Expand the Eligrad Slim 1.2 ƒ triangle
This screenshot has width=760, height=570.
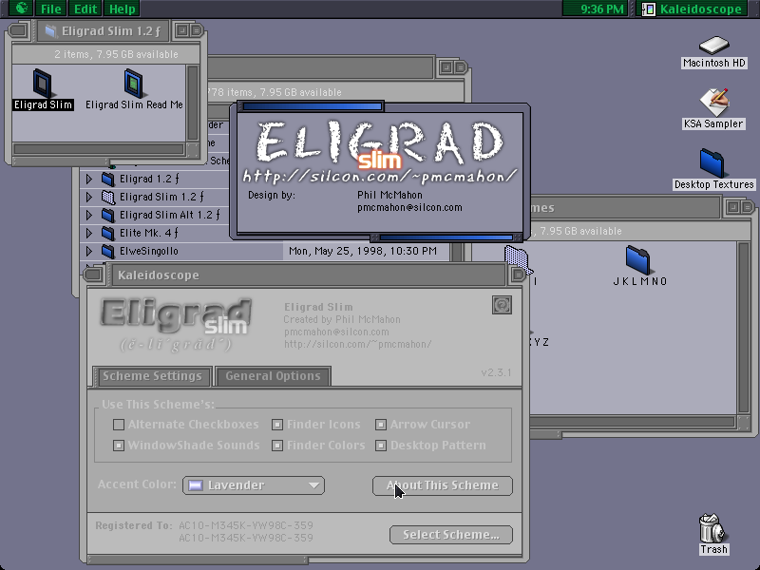pos(88,197)
